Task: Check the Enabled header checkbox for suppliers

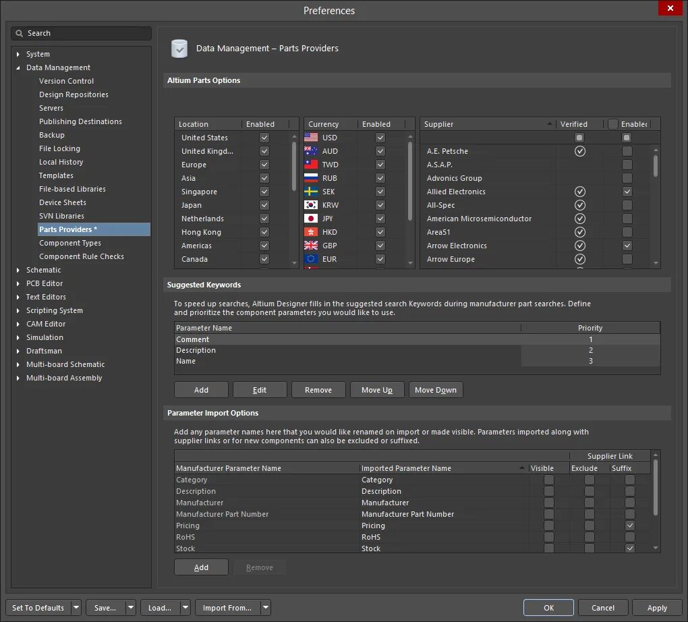Action: tap(613, 124)
